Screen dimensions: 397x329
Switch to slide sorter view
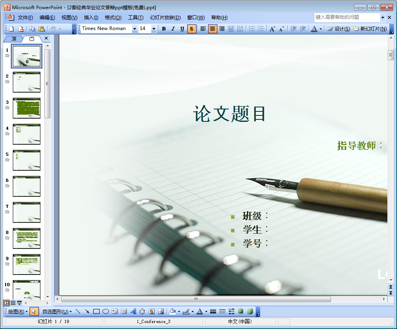click(x=13, y=303)
